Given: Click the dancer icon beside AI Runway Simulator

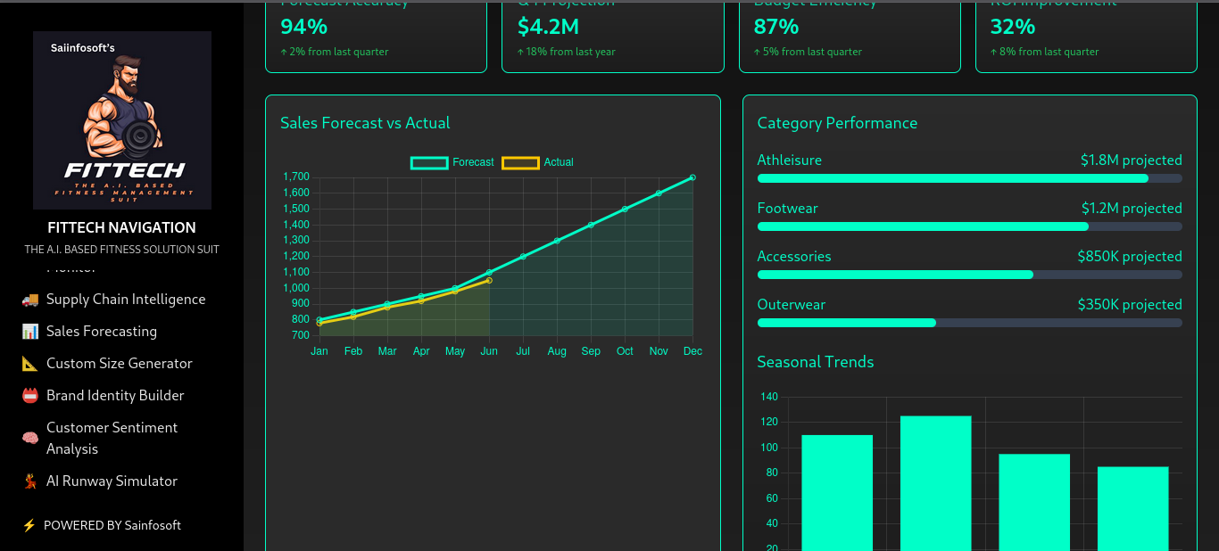Looking at the screenshot, I should coord(30,481).
